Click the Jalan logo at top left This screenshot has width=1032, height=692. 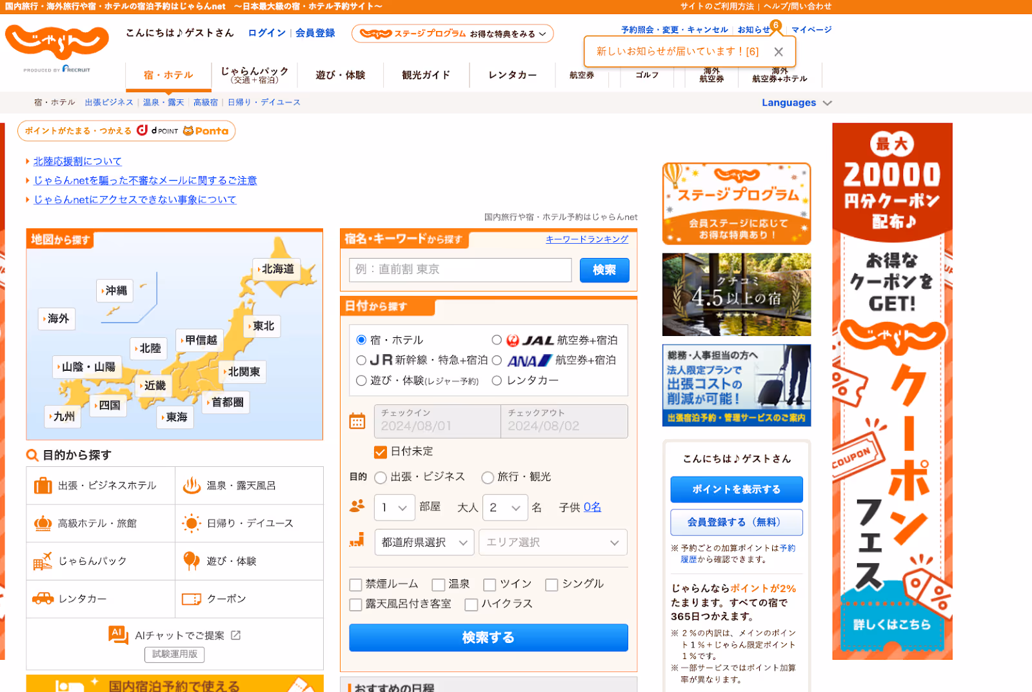57,43
